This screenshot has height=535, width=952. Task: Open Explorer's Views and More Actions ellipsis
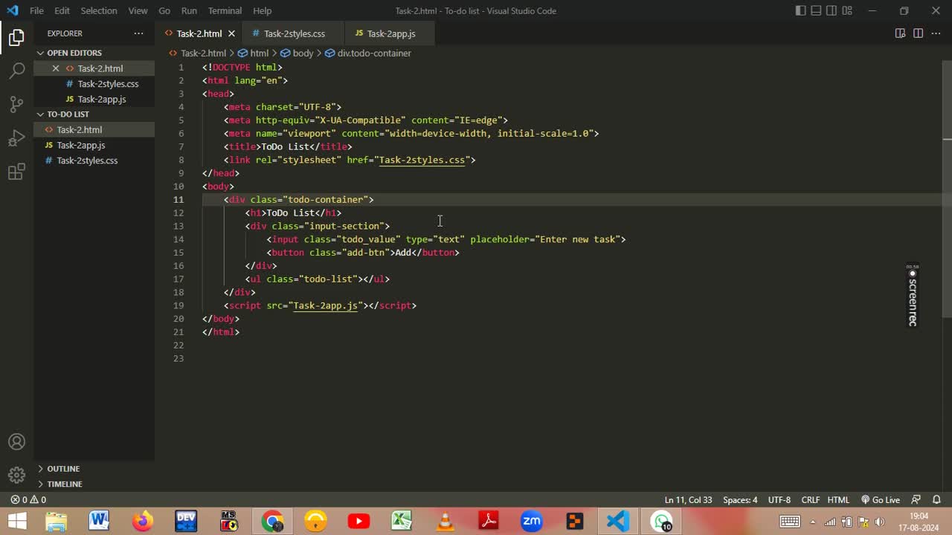tap(138, 33)
